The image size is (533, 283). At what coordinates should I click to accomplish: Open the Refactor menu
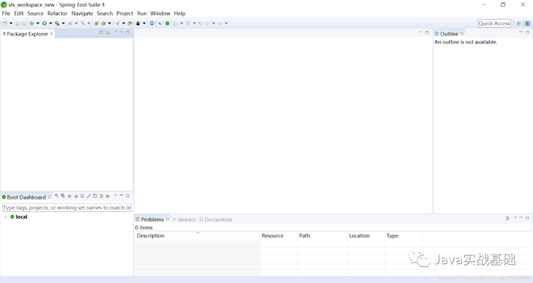(57, 13)
